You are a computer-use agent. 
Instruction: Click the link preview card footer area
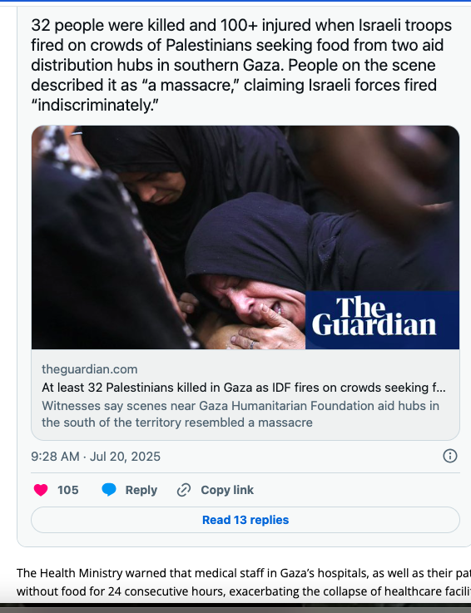(245, 395)
